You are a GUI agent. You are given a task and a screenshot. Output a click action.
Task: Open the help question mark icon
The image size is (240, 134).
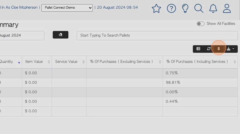(x=171, y=8)
